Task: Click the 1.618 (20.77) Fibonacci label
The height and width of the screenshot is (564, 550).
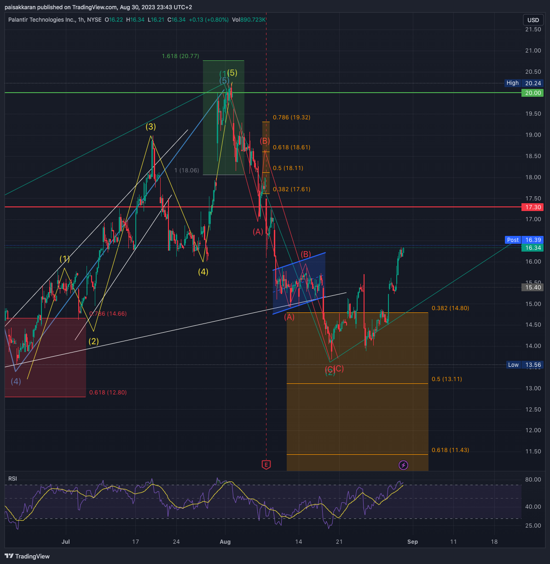Action: point(180,56)
